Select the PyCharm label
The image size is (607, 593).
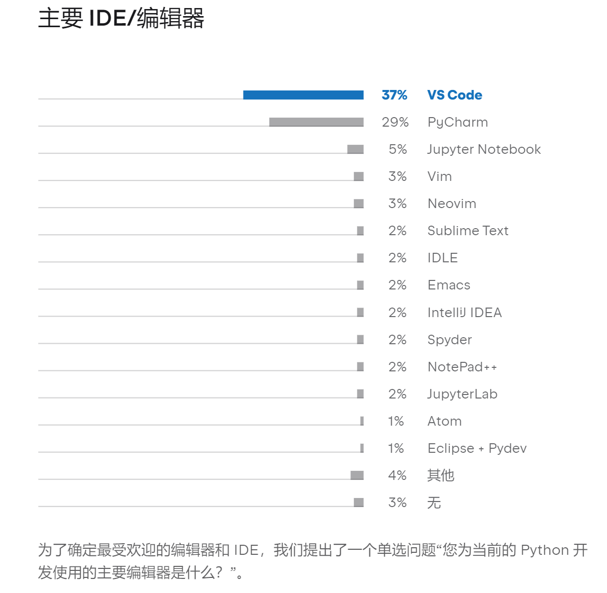(x=457, y=122)
